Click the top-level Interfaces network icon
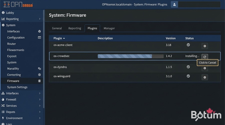Viewport: 225px width, 125px height. pyautogui.click(x=3, y=93)
